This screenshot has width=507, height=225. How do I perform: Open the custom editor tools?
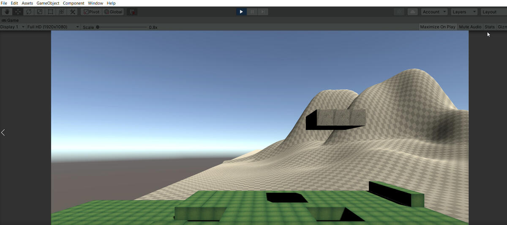(x=73, y=12)
